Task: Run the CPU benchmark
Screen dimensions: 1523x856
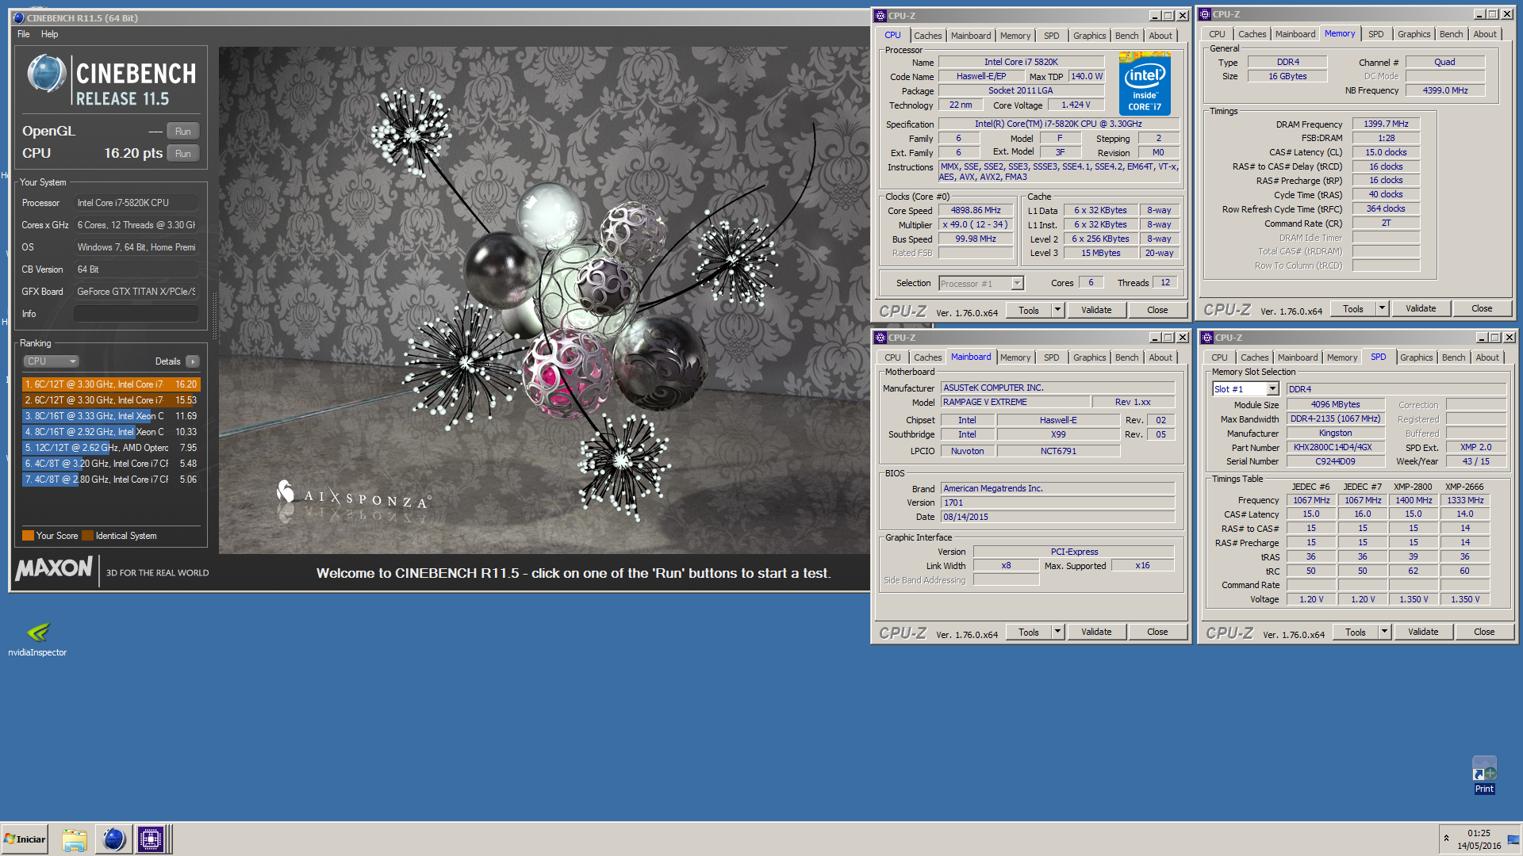Action: click(x=182, y=154)
